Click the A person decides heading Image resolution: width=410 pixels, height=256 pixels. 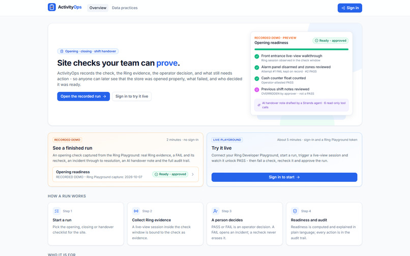click(x=227, y=220)
